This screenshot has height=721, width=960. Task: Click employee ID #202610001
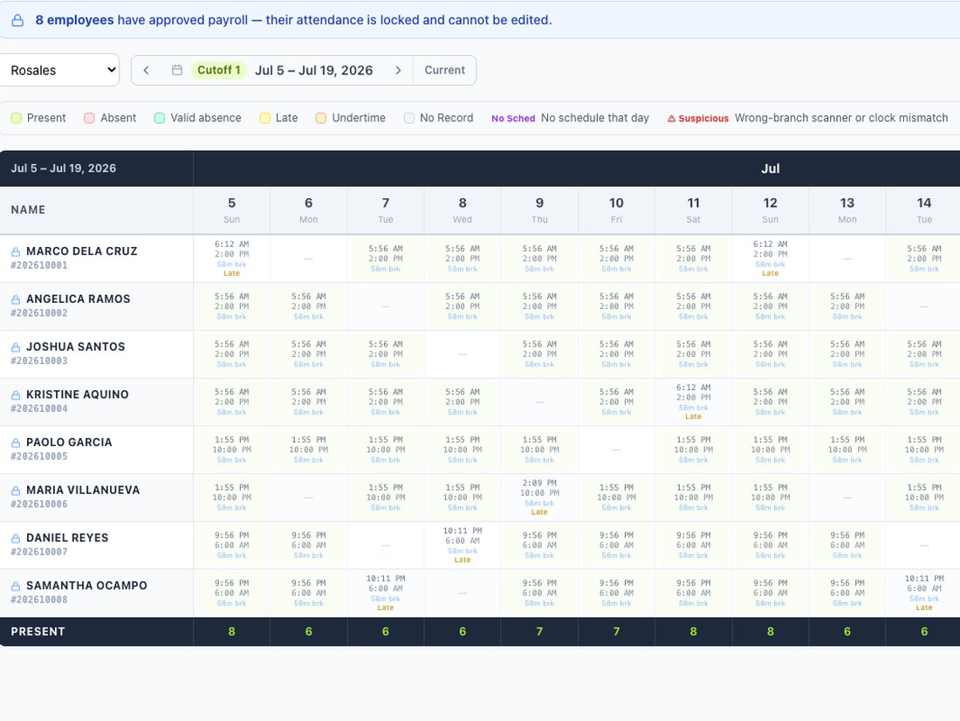[x=39, y=265]
